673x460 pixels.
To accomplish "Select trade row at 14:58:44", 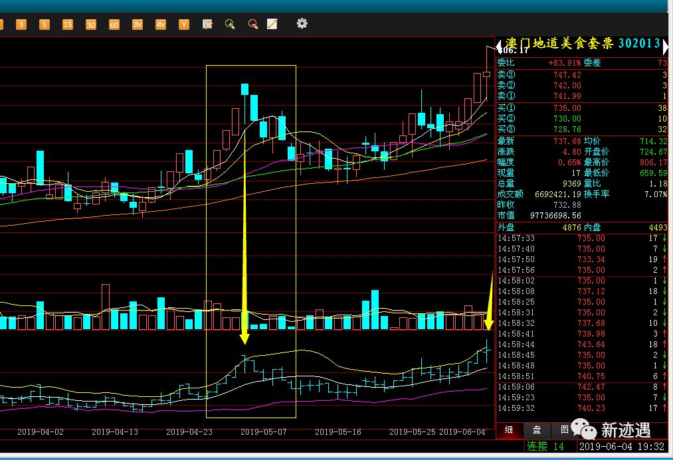I will pos(582,345).
